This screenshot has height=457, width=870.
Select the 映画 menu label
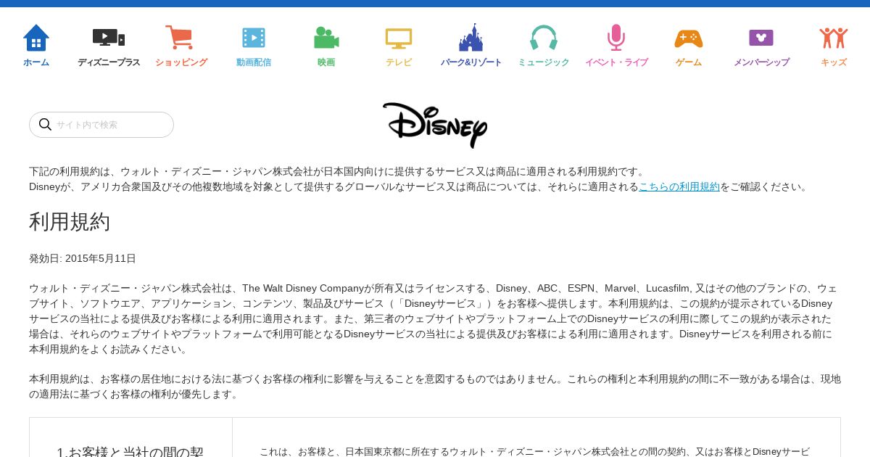point(326,62)
